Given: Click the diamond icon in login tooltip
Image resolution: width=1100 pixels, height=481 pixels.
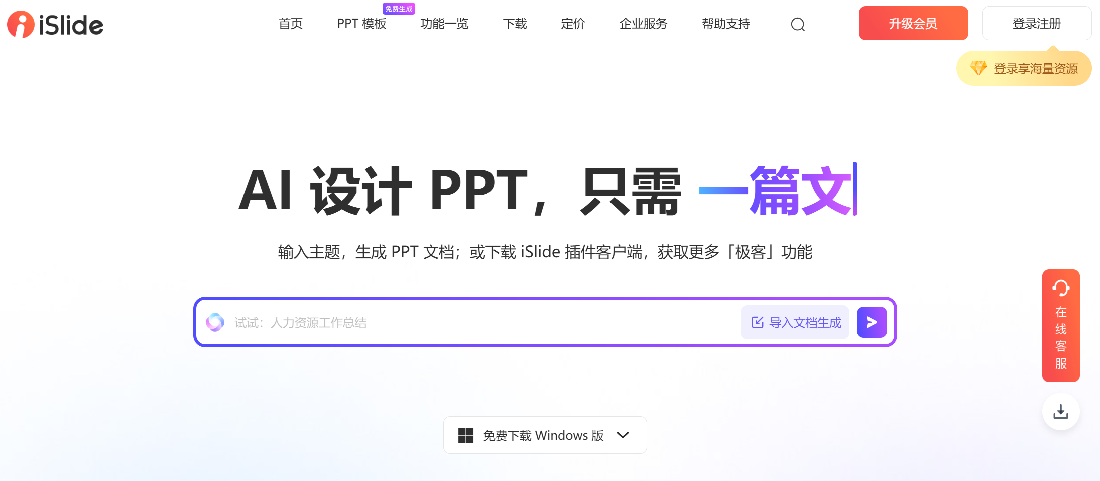Looking at the screenshot, I should click(x=979, y=68).
